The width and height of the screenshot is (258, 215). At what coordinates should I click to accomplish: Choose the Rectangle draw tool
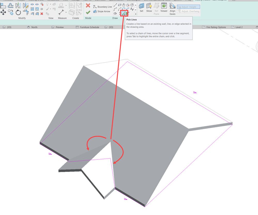click(x=120, y=5)
